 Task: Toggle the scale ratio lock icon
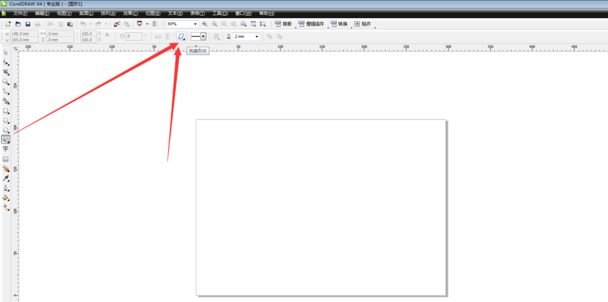108,35
